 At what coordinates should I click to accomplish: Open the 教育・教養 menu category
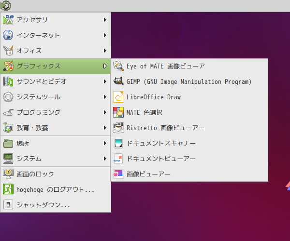[x=56, y=128]
